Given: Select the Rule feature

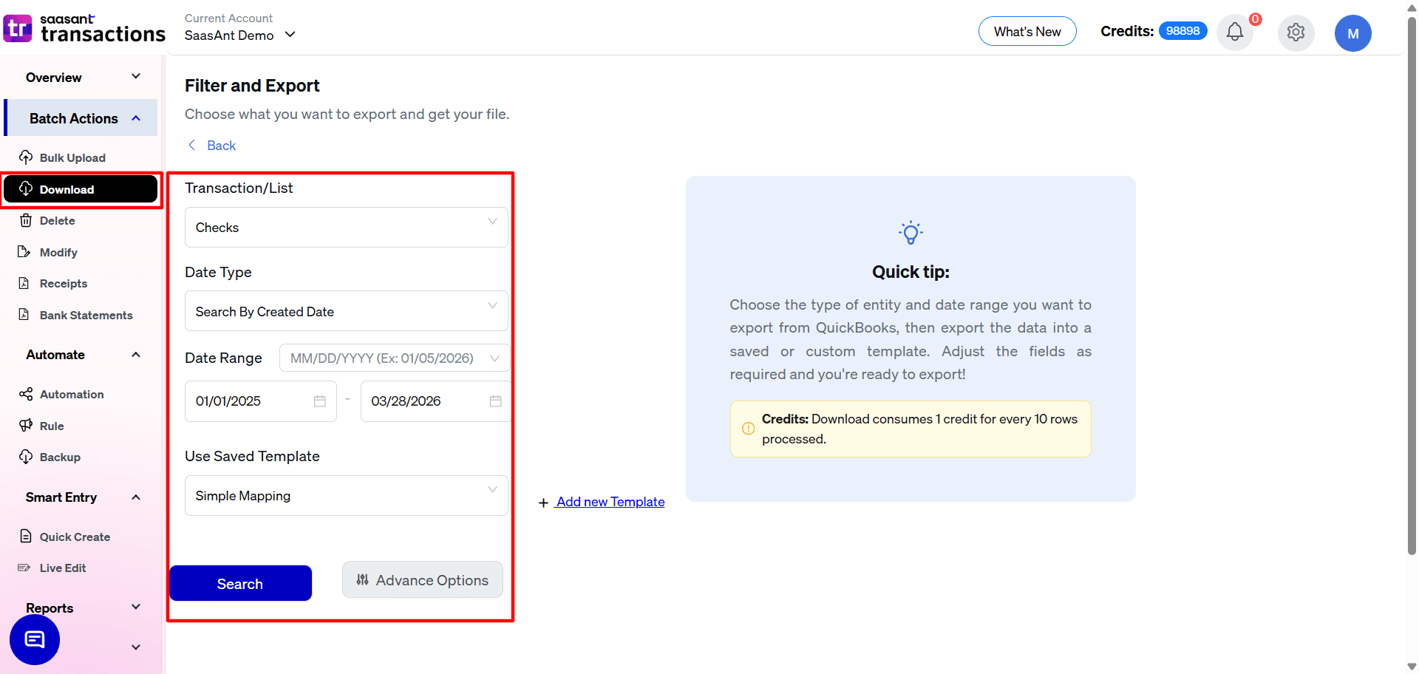Looking at the screenshot, I should [x=52, y=426].
